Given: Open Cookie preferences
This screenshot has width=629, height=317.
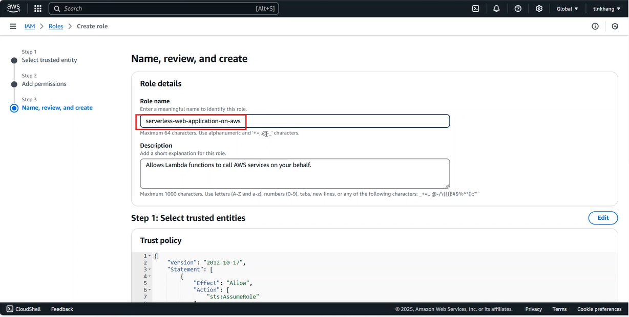Looking at the screenshot, I should [x=599, y=309].
